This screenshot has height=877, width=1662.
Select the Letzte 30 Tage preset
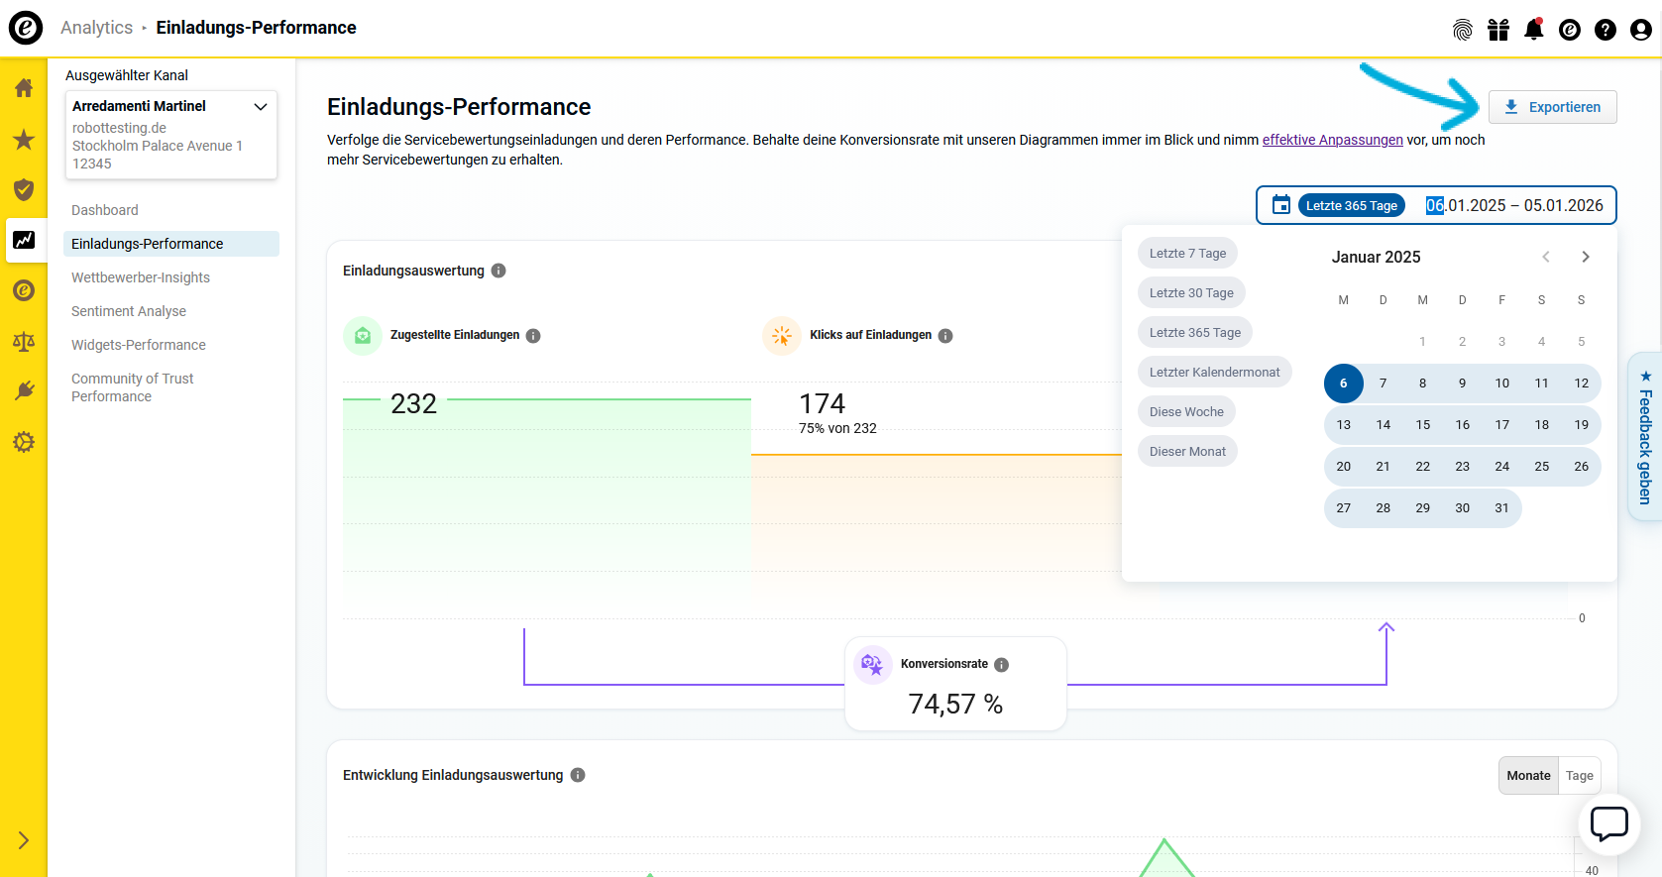click(1191, 293)
